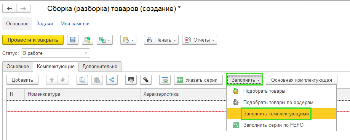
Task: Choose Подобрать товары menu item
Action: (x=281, y=91)
